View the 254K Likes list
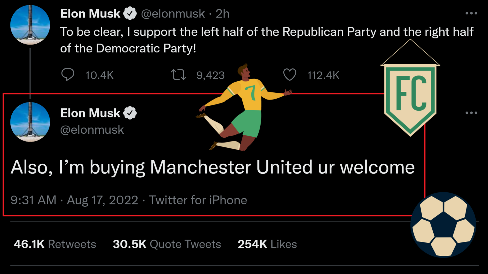 [x=267, y=244]
